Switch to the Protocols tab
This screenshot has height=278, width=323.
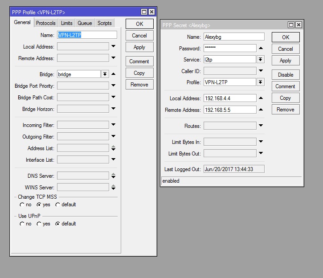point(46,23)
